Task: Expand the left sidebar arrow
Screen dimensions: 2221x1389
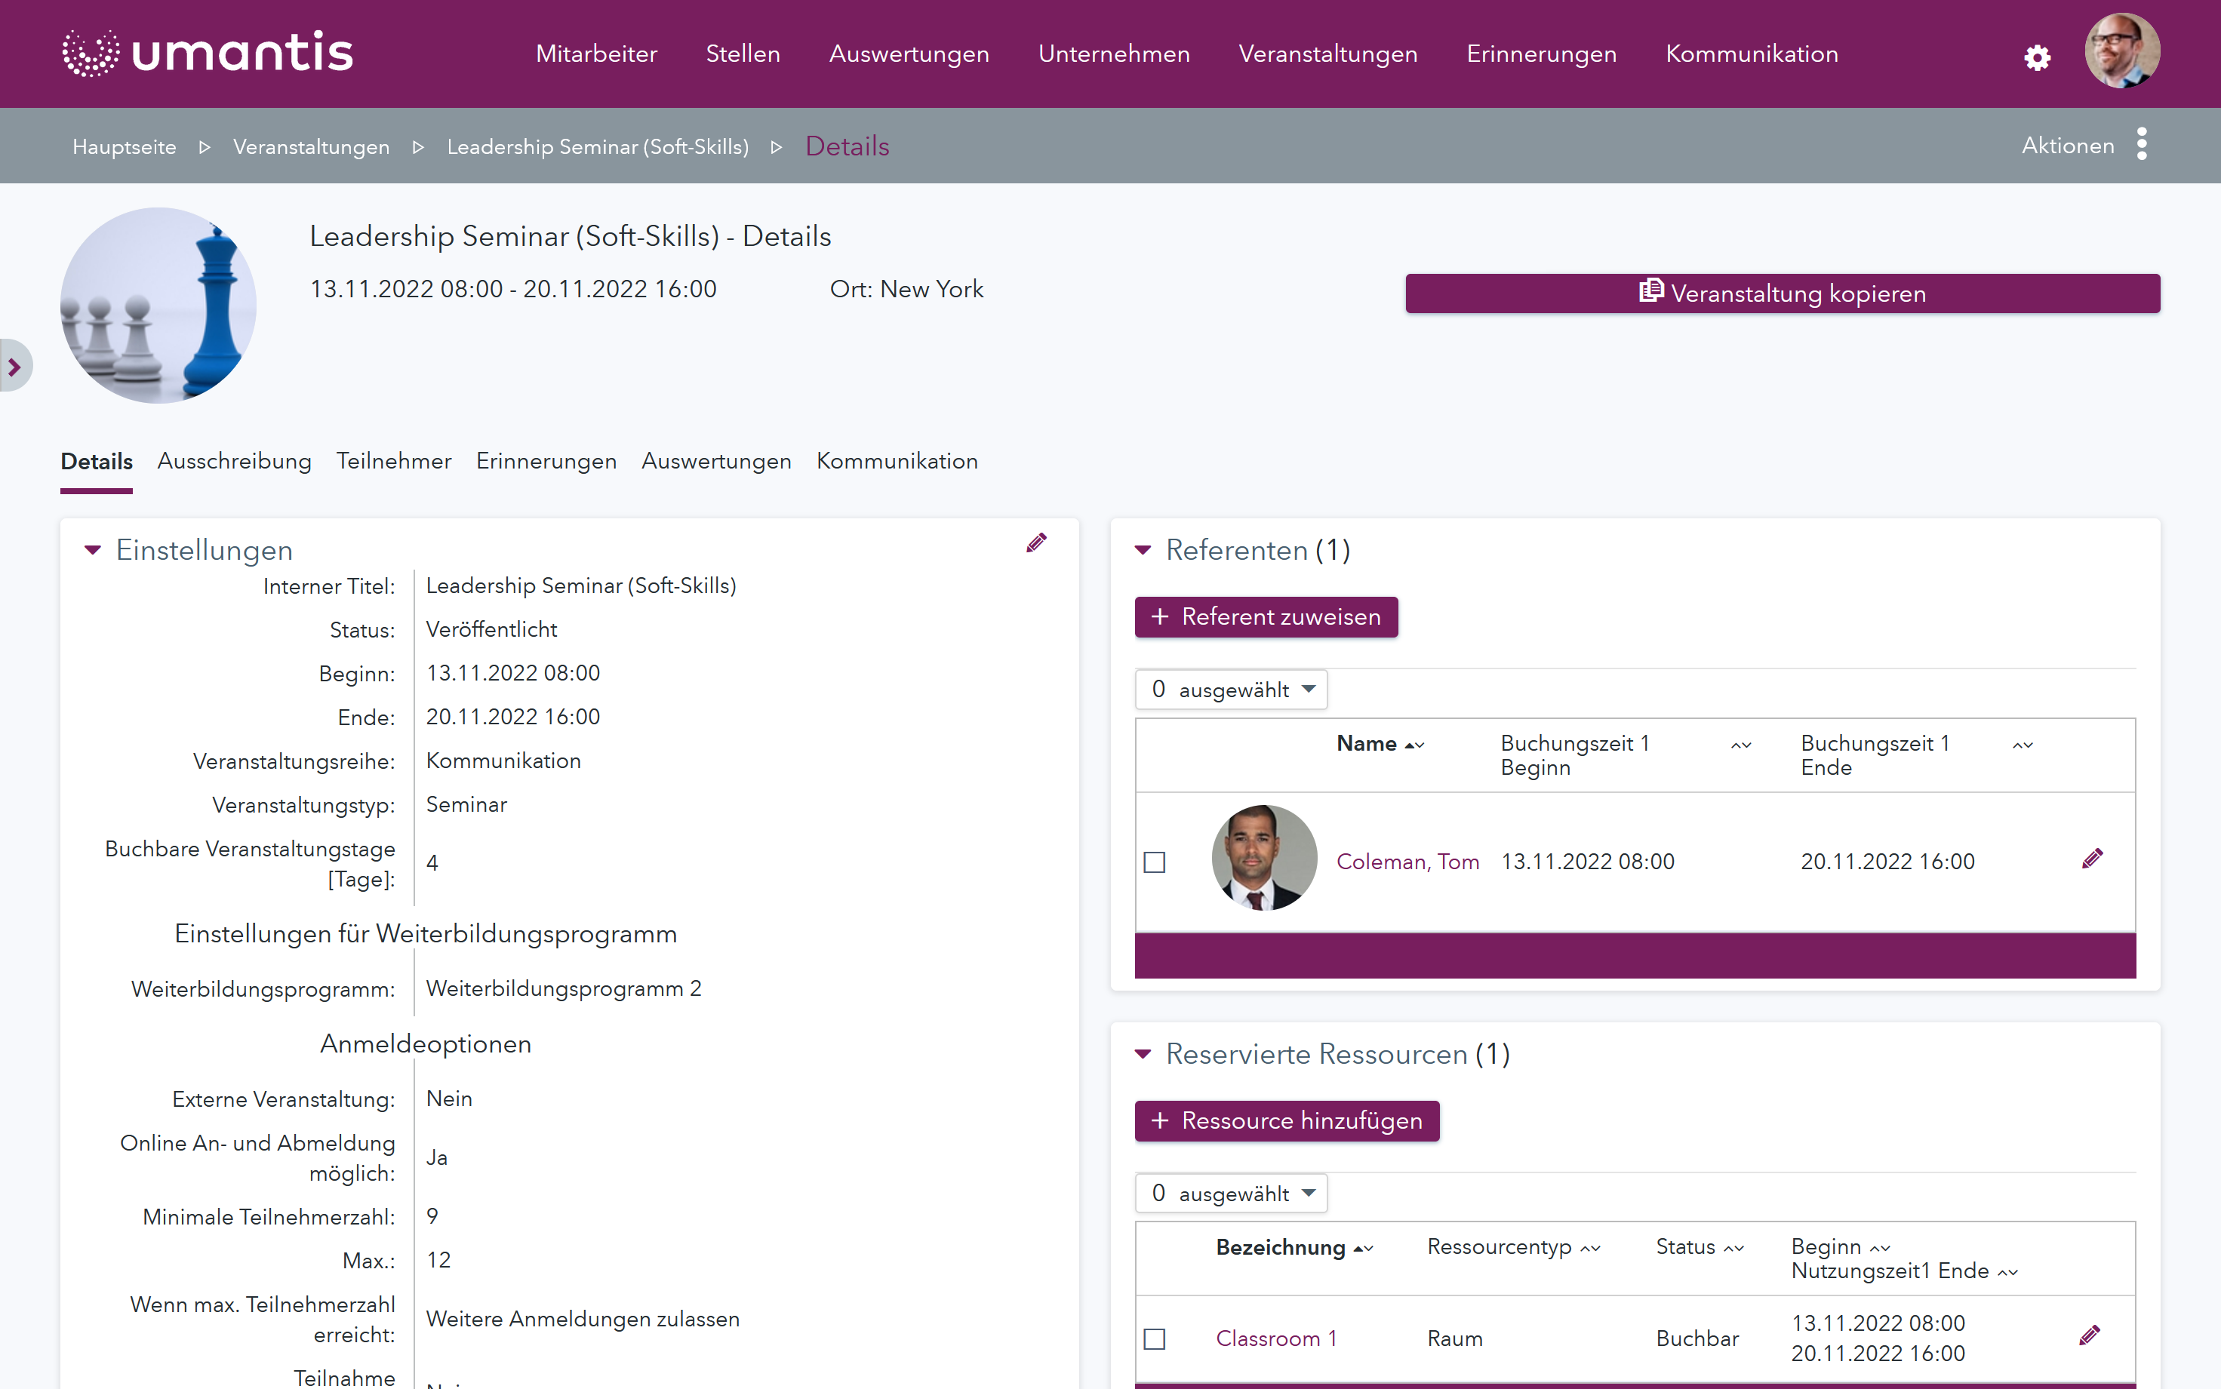Action: click(x=14, y=367)
